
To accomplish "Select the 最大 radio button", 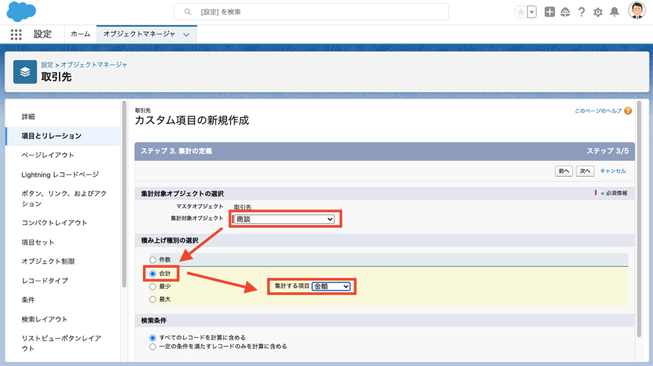I will 153,299.
